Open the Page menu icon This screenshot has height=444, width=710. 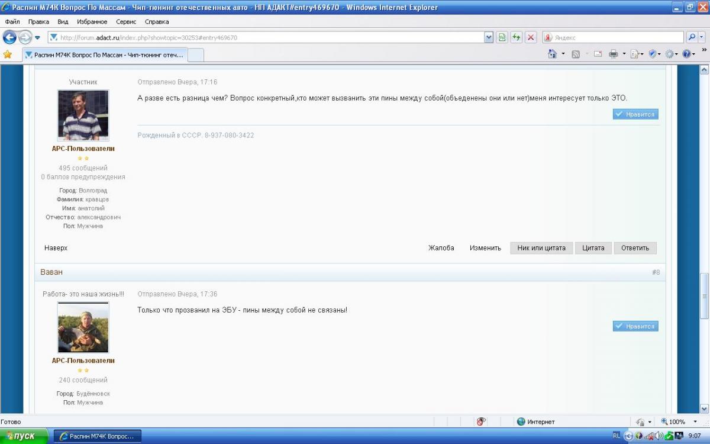(x=637, y=54)
